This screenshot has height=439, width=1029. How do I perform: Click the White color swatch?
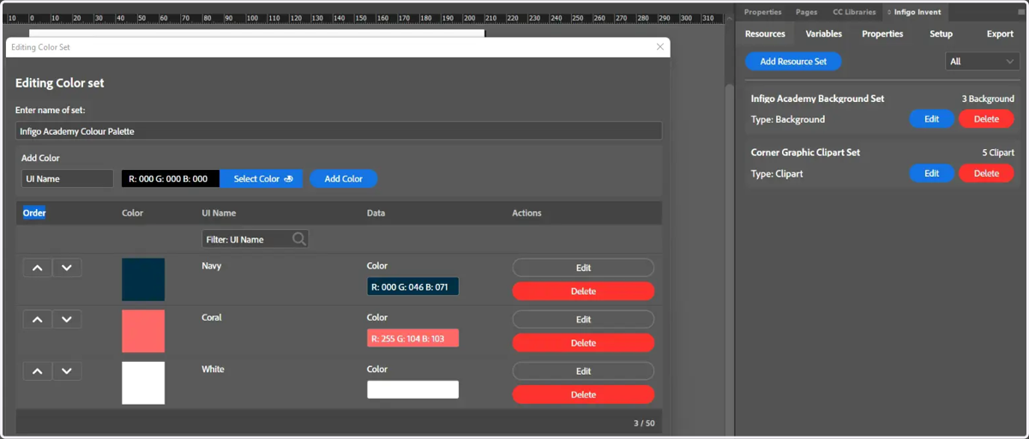143,382
